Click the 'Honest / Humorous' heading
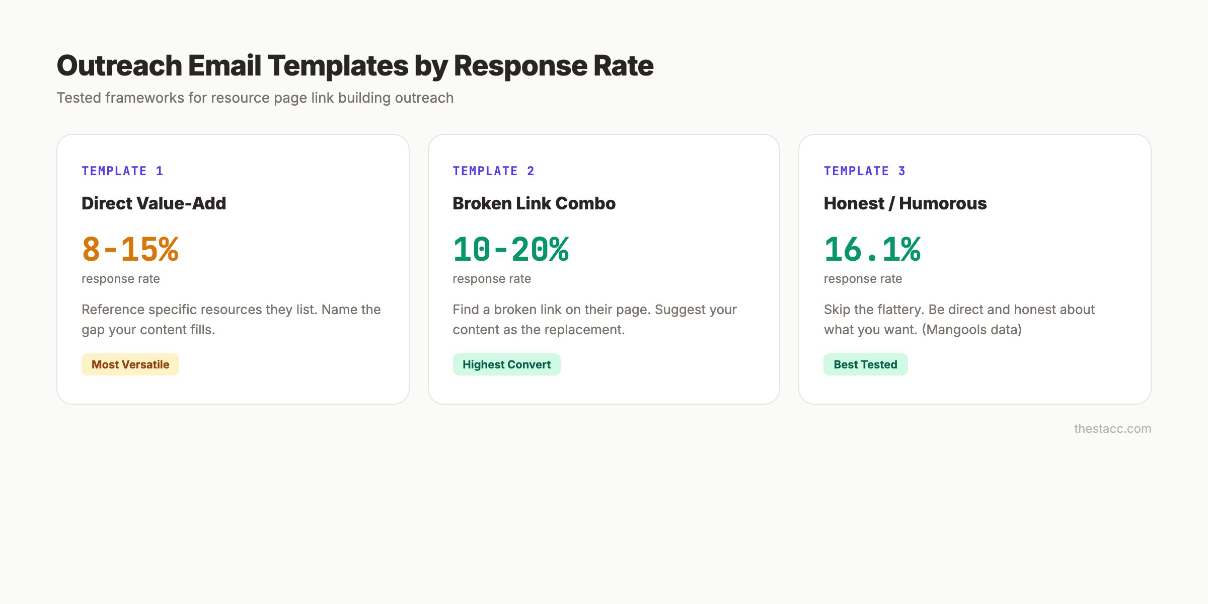1208x604 pixels. pyautogui.click(x=905, y=203)
